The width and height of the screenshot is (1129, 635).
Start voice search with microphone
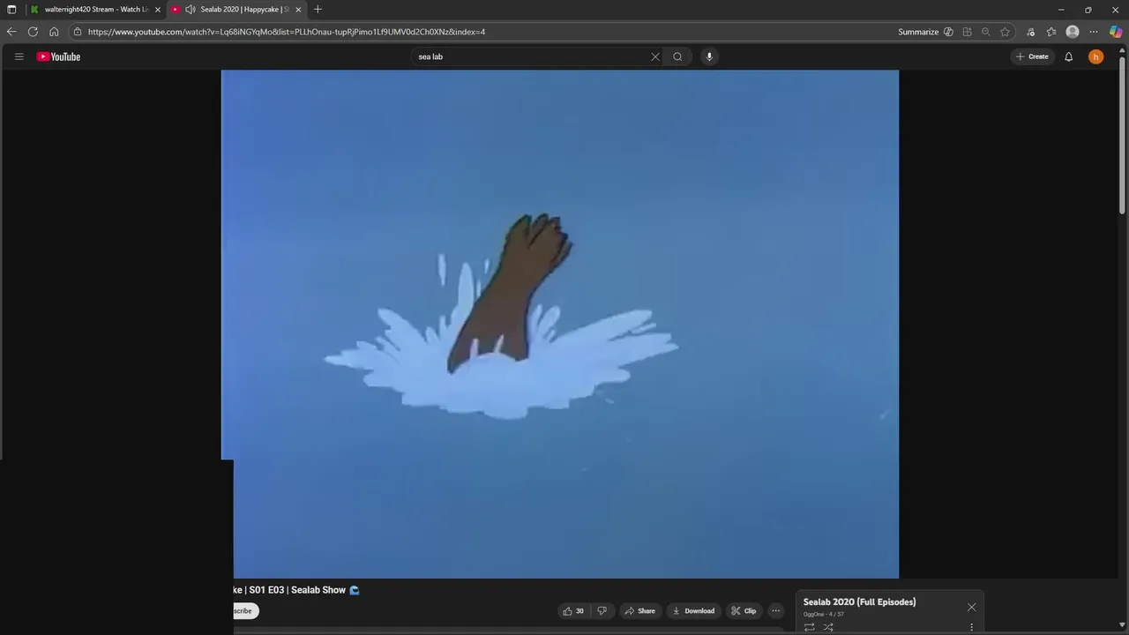click(x=709, y=56)
